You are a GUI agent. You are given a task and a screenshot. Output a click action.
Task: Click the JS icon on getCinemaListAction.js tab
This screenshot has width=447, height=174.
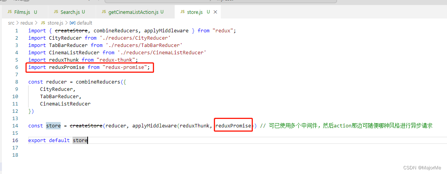click(x=104, y=12)
